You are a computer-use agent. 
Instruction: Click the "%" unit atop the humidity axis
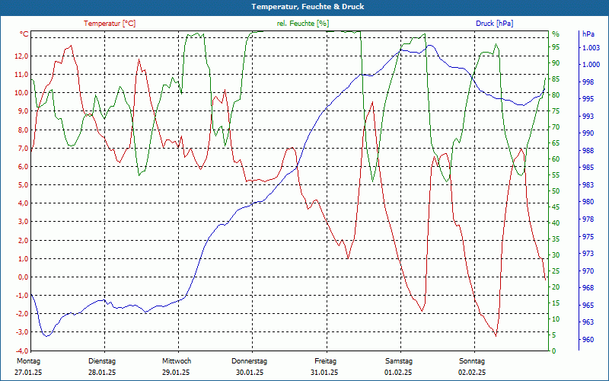(x=556, y=34)
